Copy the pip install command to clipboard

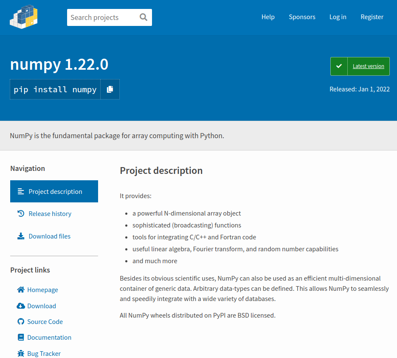pyautogui.click(x=110, y=89)
